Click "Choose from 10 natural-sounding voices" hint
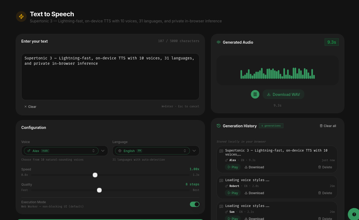Screen dimensions: 359x220 [x=52, y=160]
